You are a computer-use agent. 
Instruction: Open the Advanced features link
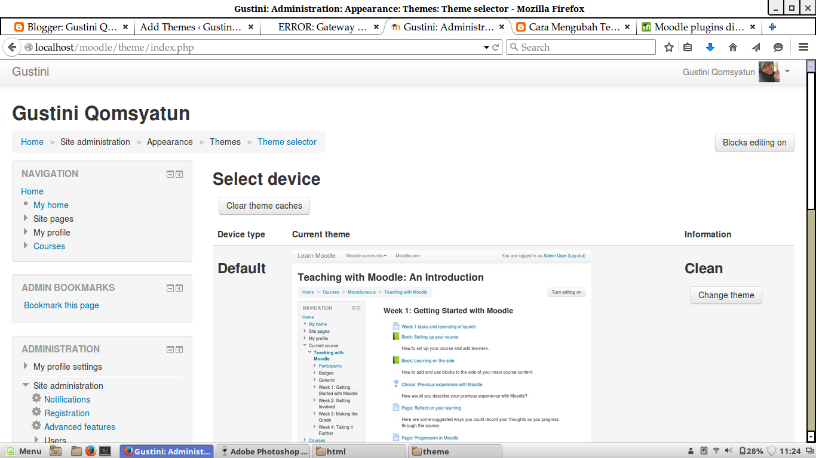click(79, 427)
